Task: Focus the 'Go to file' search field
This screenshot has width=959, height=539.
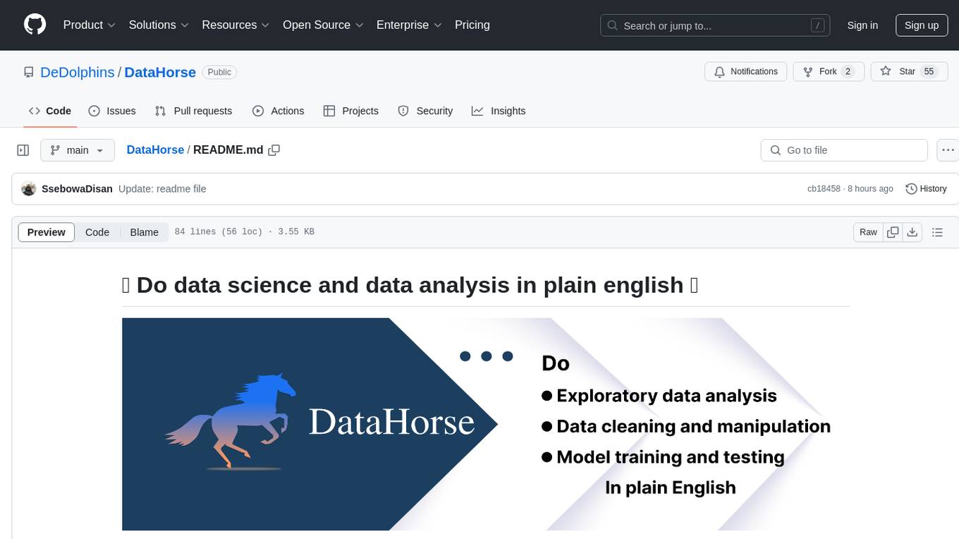Action: (x=844, y=150)
